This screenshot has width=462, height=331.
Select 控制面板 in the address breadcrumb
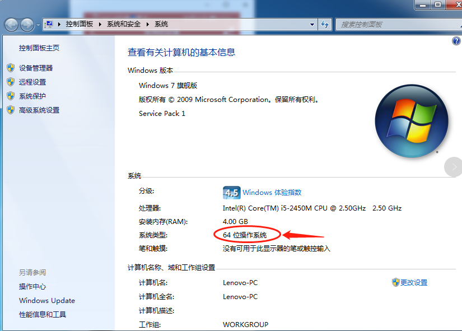pos(80,24)
